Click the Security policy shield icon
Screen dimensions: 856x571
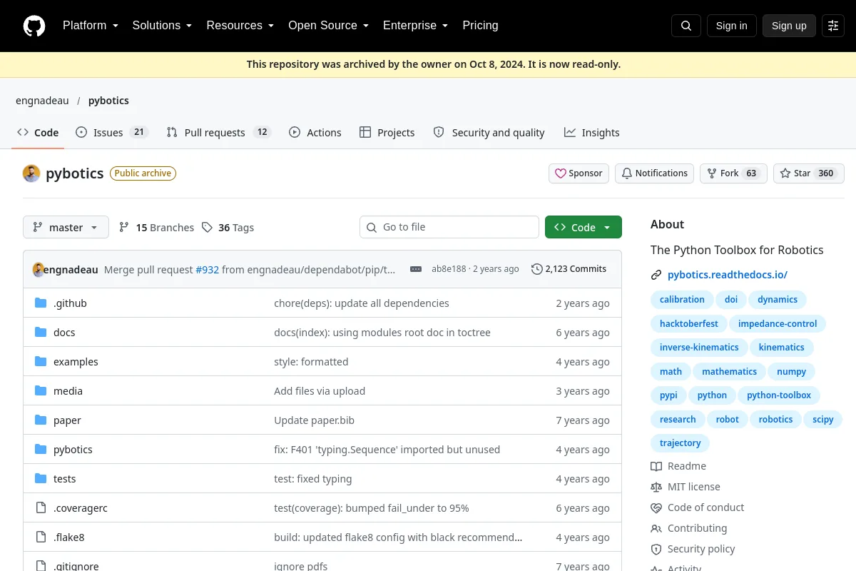point(656,549)
